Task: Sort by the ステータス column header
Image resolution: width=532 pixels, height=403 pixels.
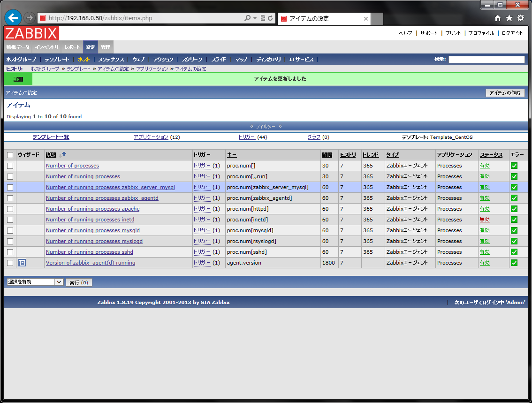Action: 491,155
